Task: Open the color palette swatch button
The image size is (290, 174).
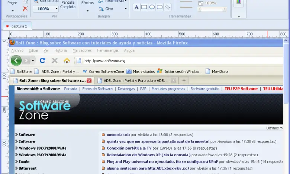Action: pyautogui.click(x=239, y=3)
